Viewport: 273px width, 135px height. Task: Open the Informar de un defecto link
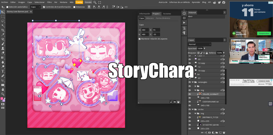pos(180,2)
